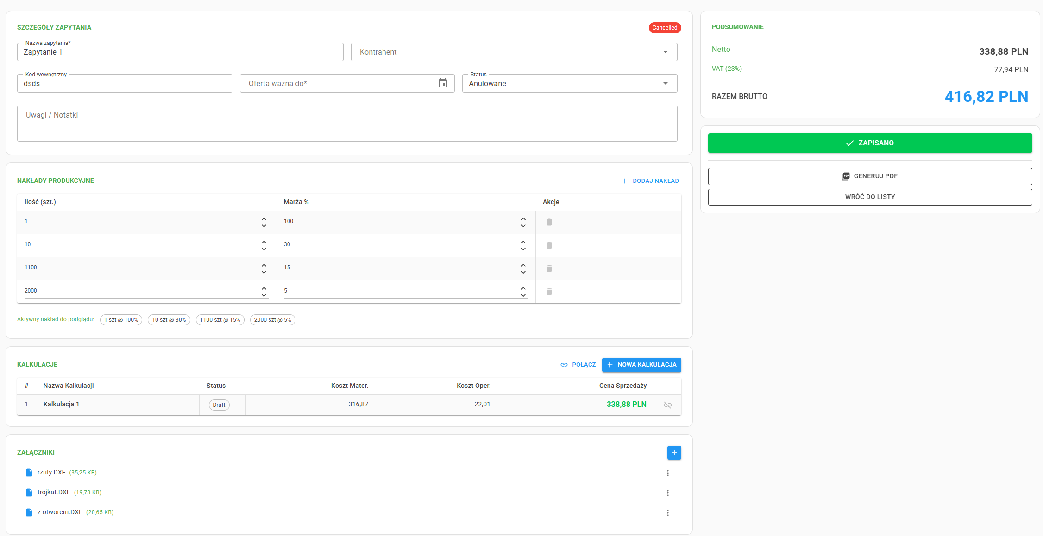Screen dimensions: 1043x536
Task: Open the calendar date picker icon
Action: (442, 83)
